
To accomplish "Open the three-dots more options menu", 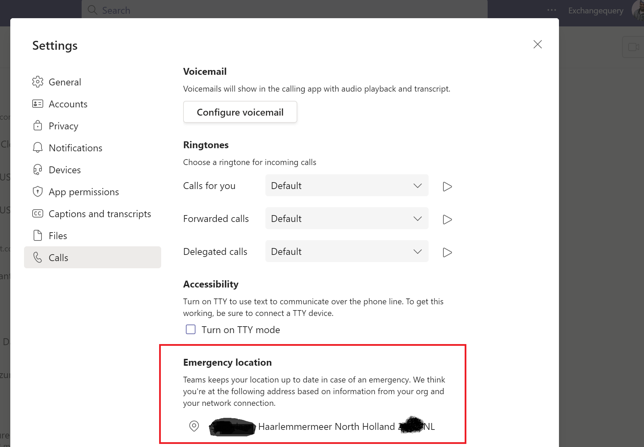I will (551, 10).
